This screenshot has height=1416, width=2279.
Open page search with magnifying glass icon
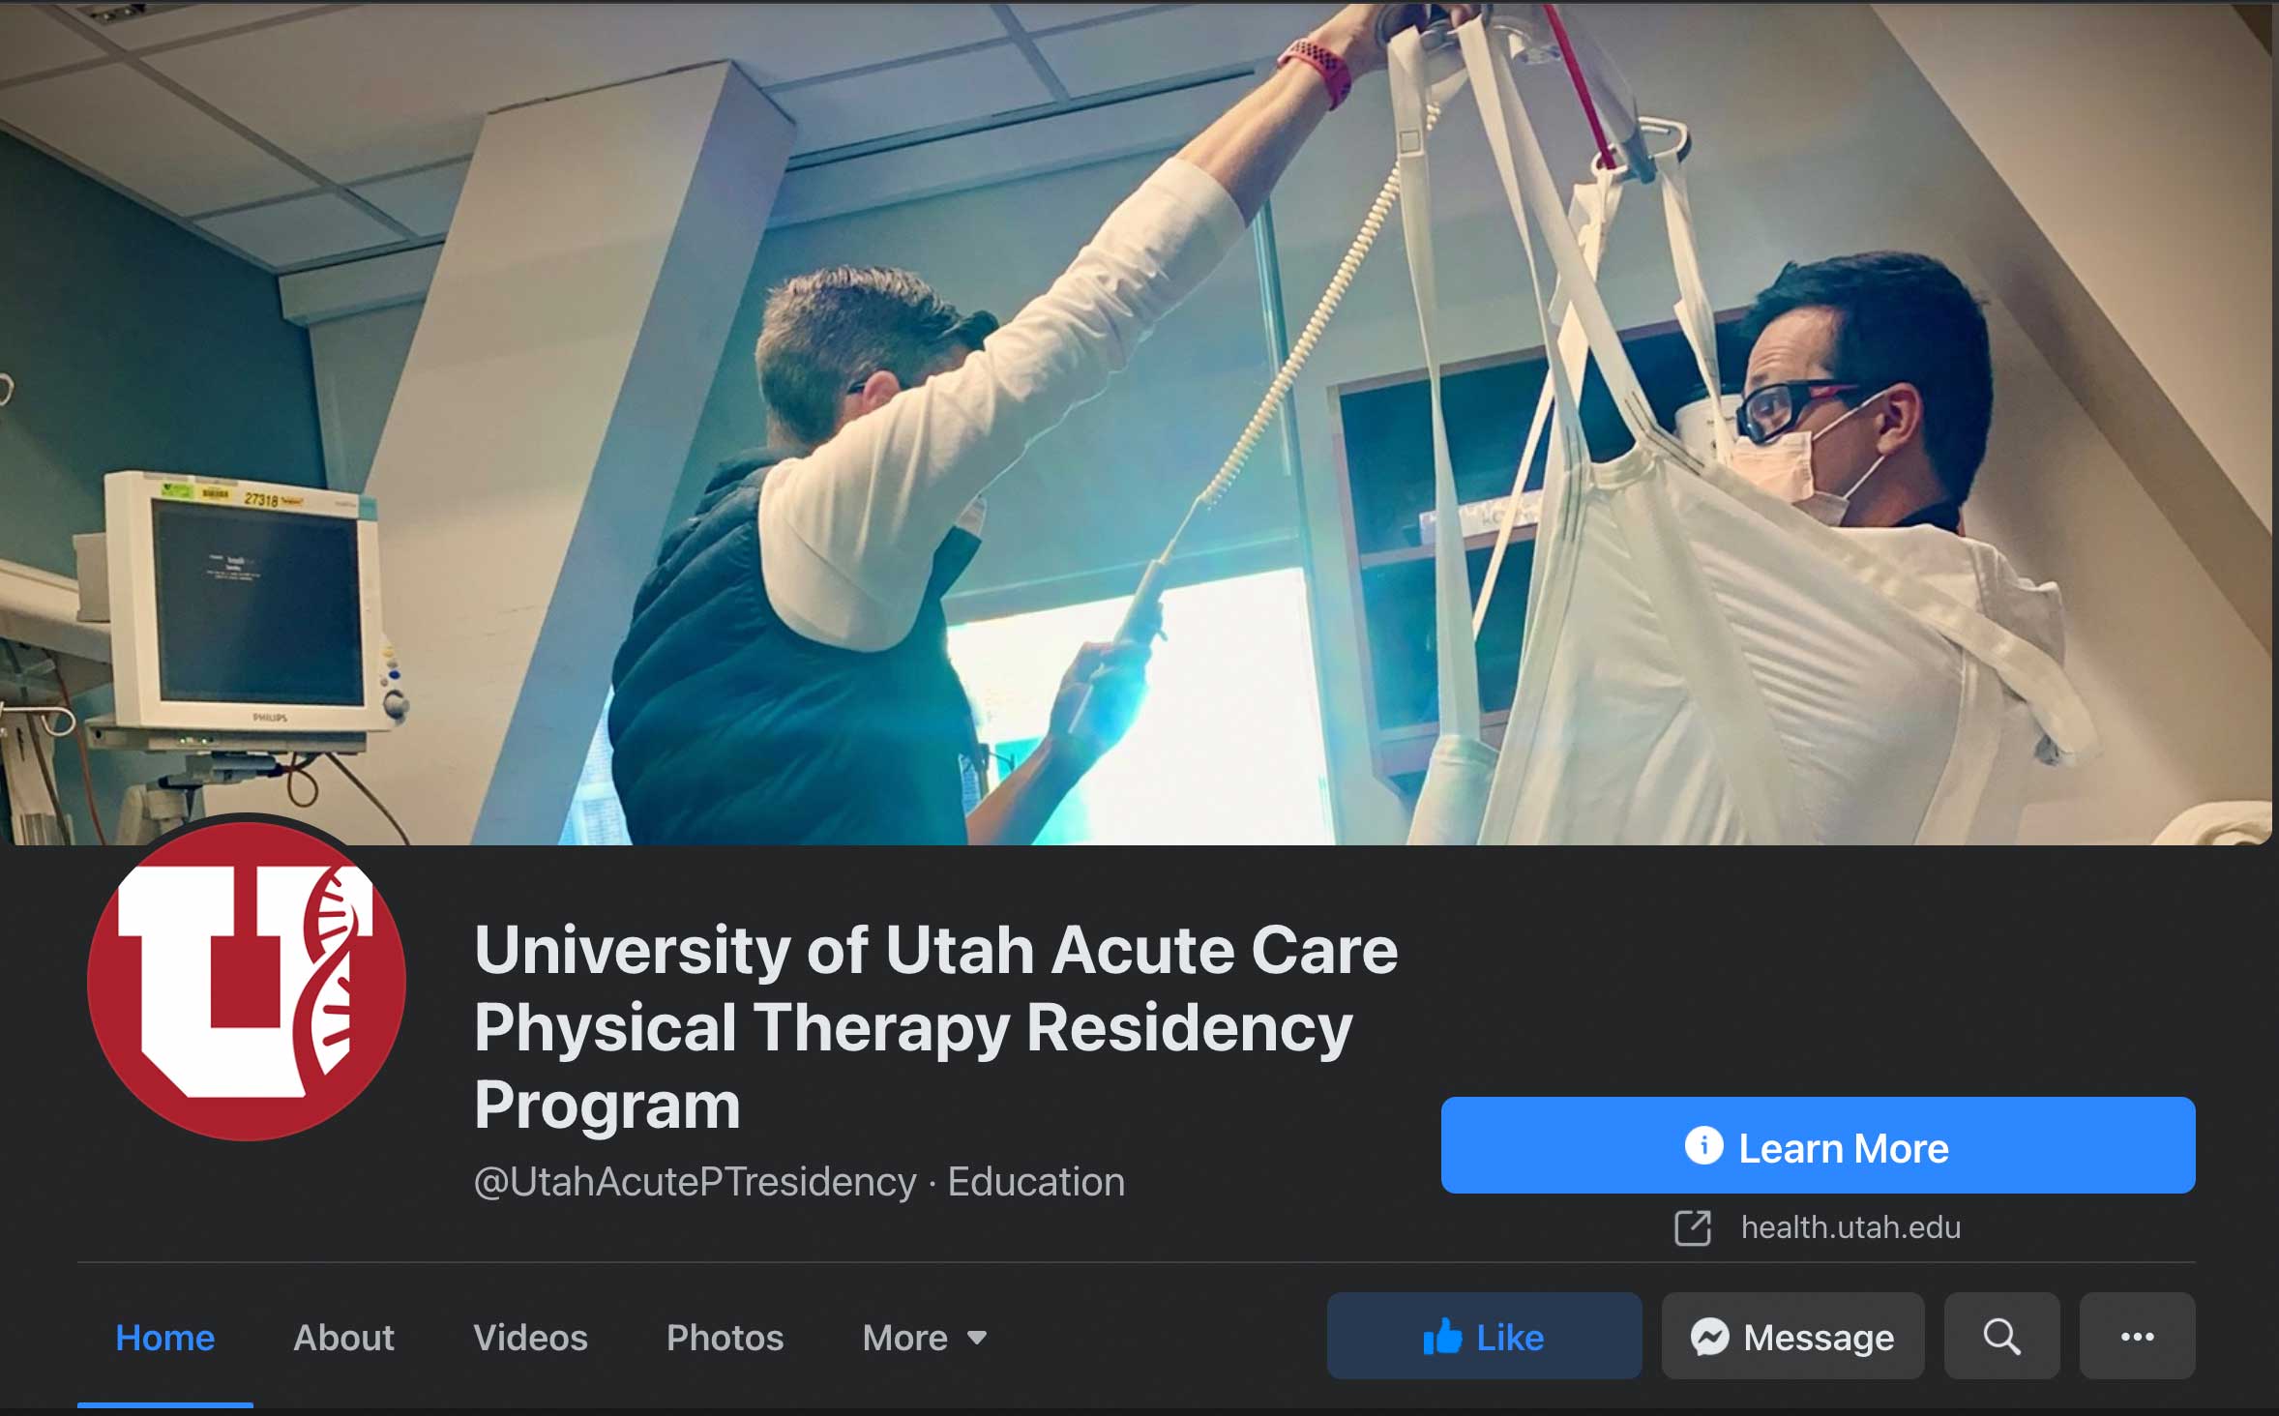pyautogui.click(x=2001, y=1337)
